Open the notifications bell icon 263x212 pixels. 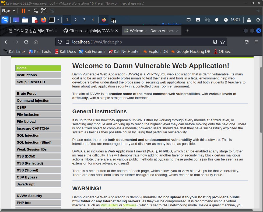click(x=217, y=20)
